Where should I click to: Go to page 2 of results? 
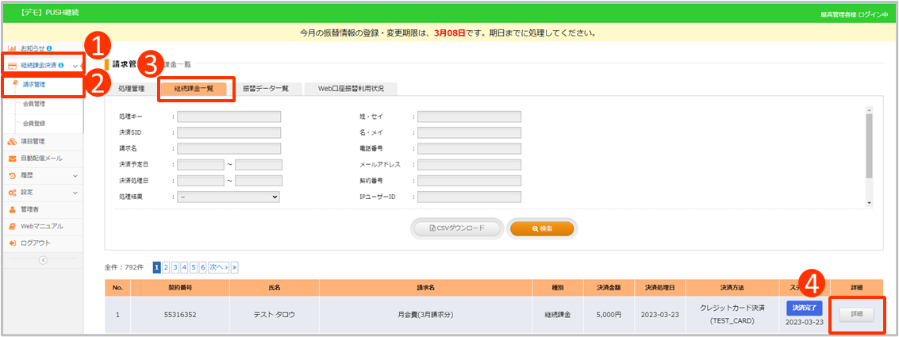(x=167, y=268)
